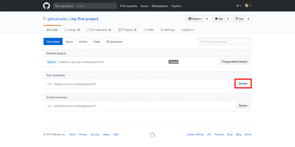This screenshot has width=295, height=147.
Task: Expand the Insights dropdown
Action: pos(188,30)
